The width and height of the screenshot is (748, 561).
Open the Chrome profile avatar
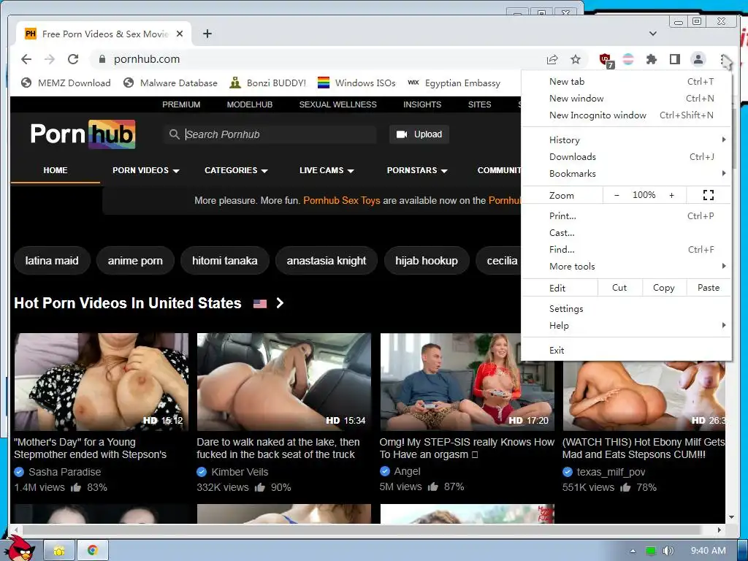(698, 59)
